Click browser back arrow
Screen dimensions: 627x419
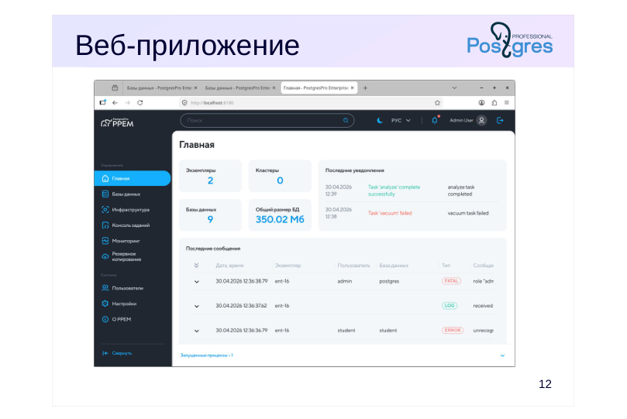point(115,103)
